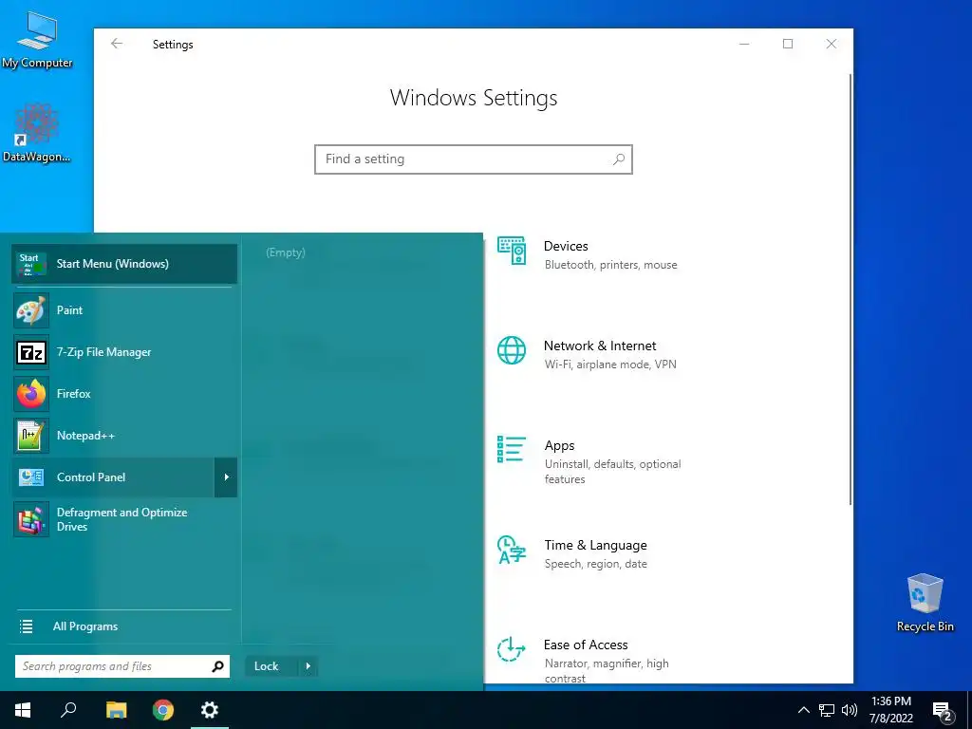Click "Uninstall, defaults, optional features" description
The height and width of the screenshot is (729, 972).
pyautogui.click(x=612, y=472)
